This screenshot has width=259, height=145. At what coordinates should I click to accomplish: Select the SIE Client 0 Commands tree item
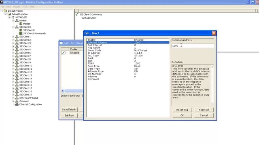34,33
